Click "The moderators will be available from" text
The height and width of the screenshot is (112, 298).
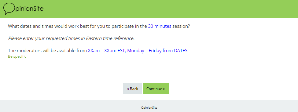tap(47, 51)
